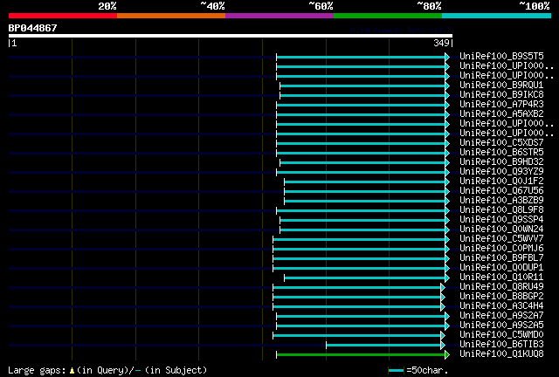
Task: Select the UniRef100_A9S2A7 hit label
Action: 501,316
